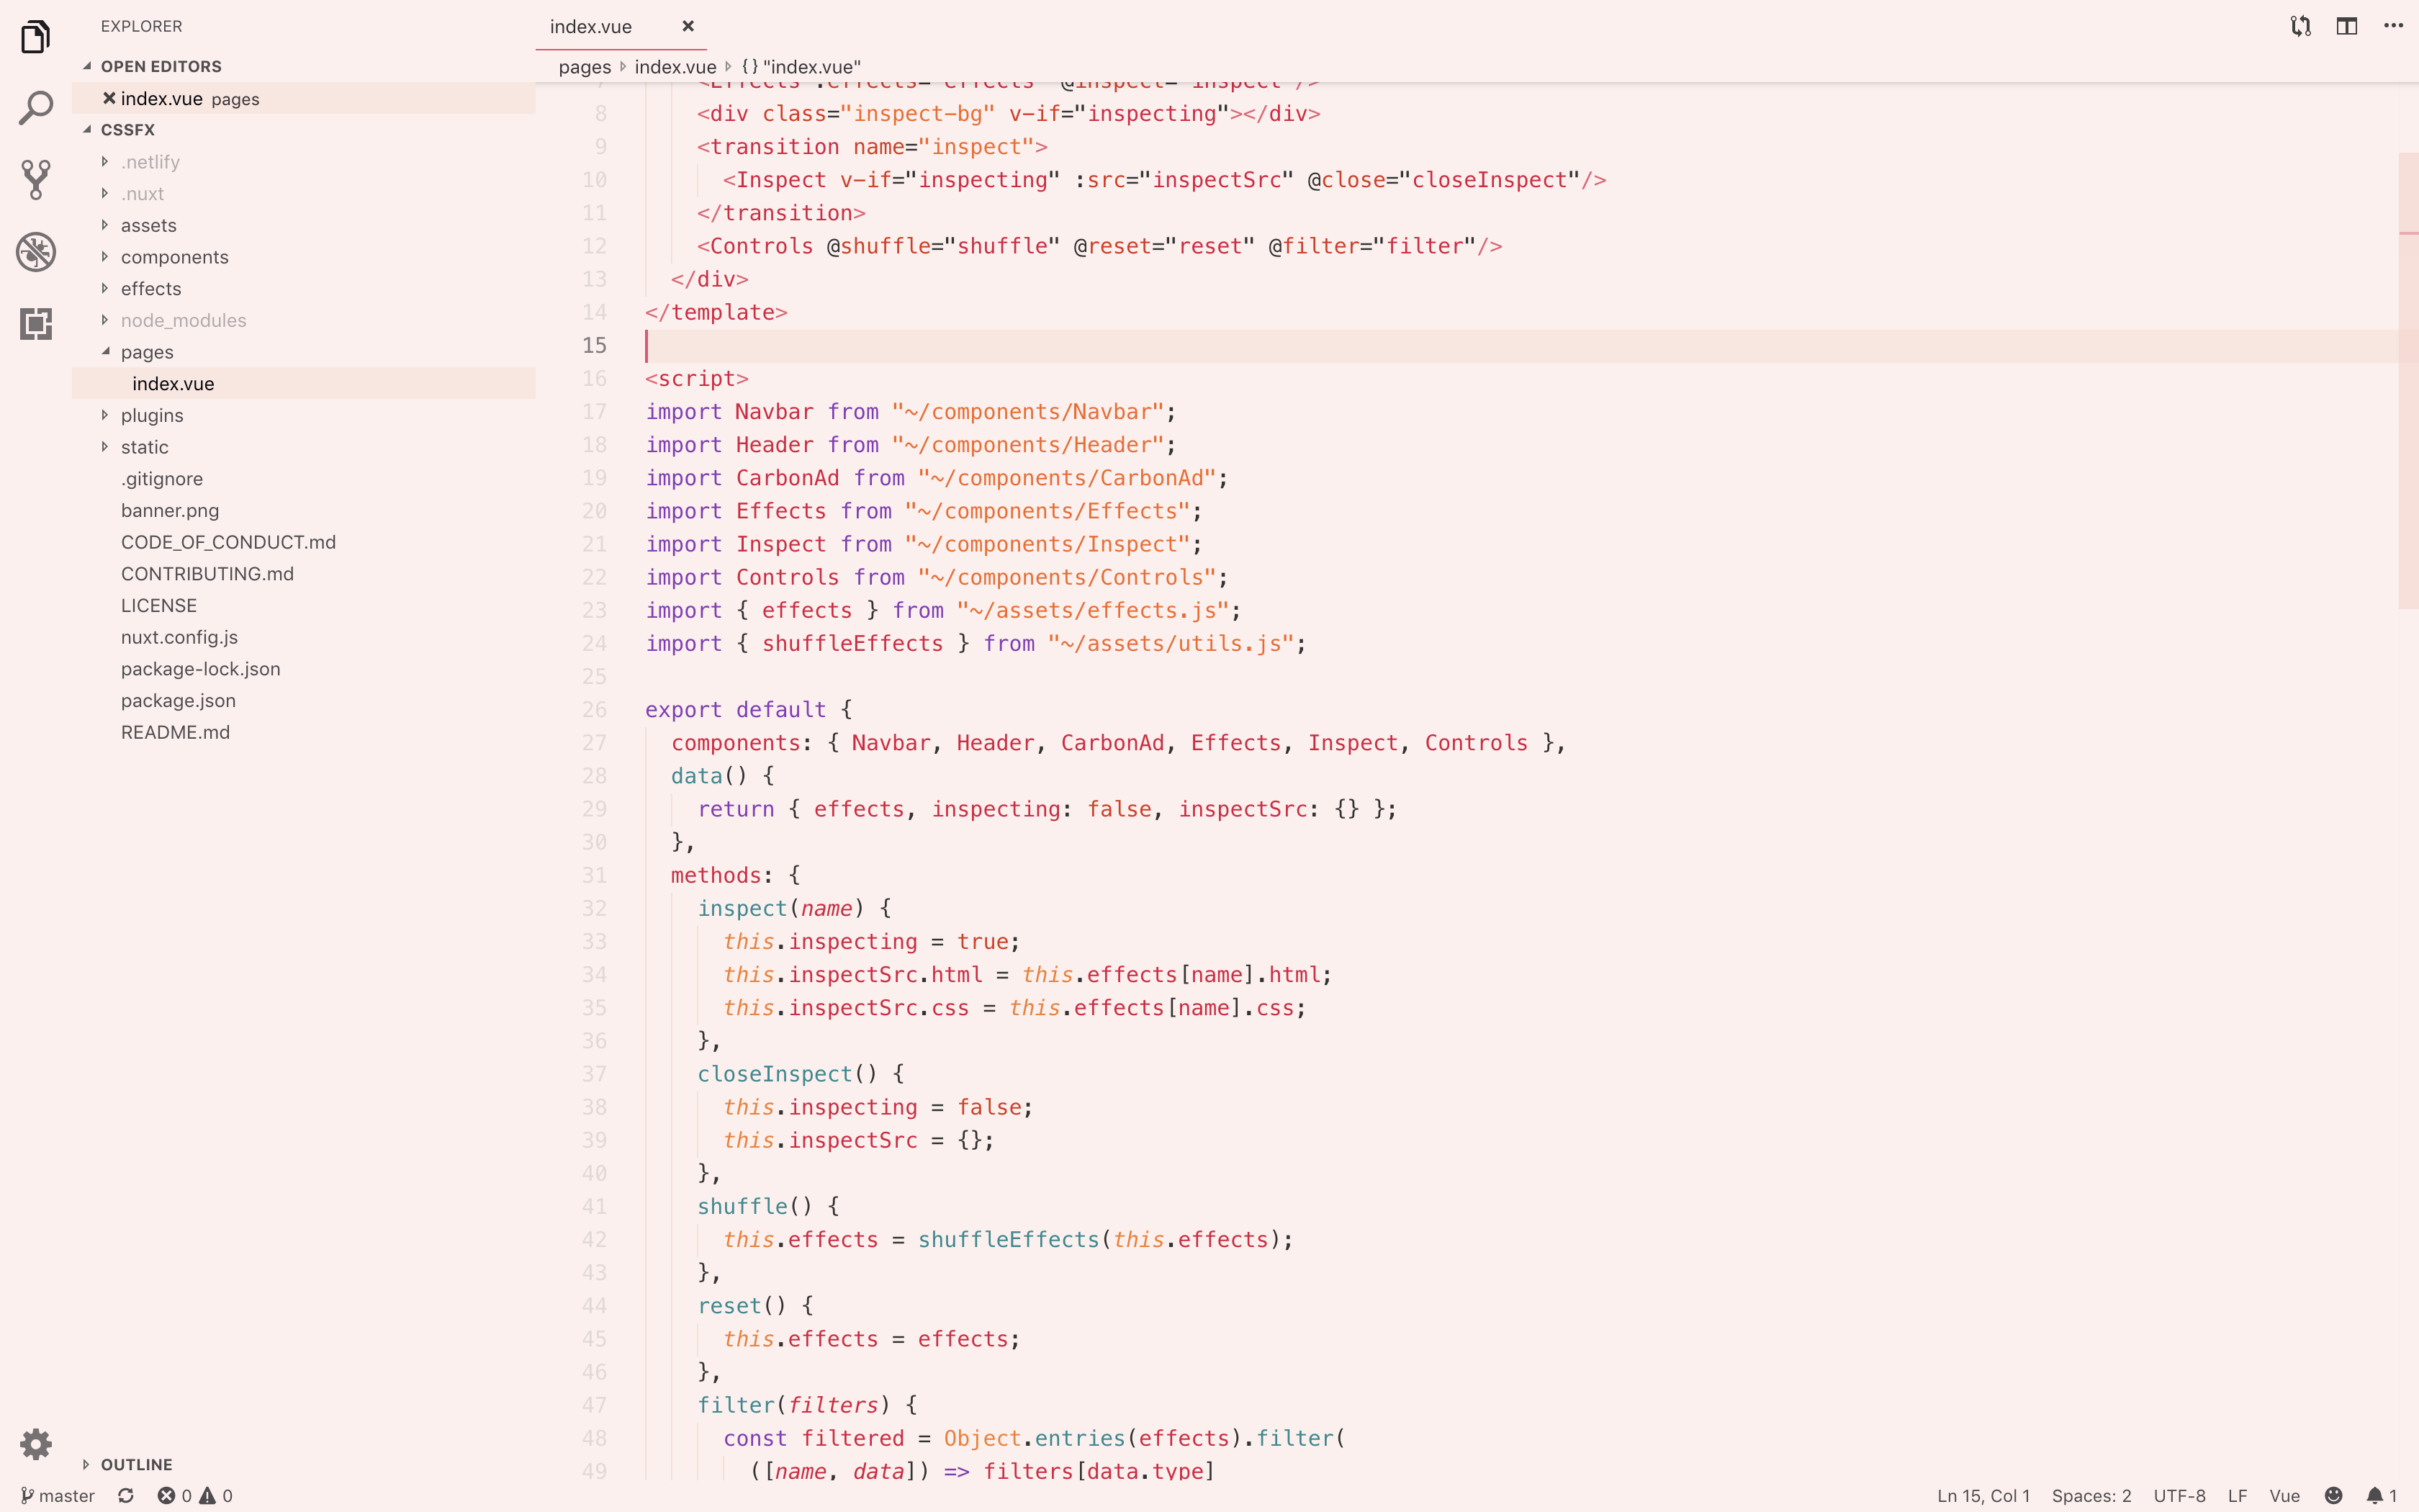The width and height of the screenshot is (2419, 1512).
Task: Change language mode via Vue
Action: point(2284,1495)
